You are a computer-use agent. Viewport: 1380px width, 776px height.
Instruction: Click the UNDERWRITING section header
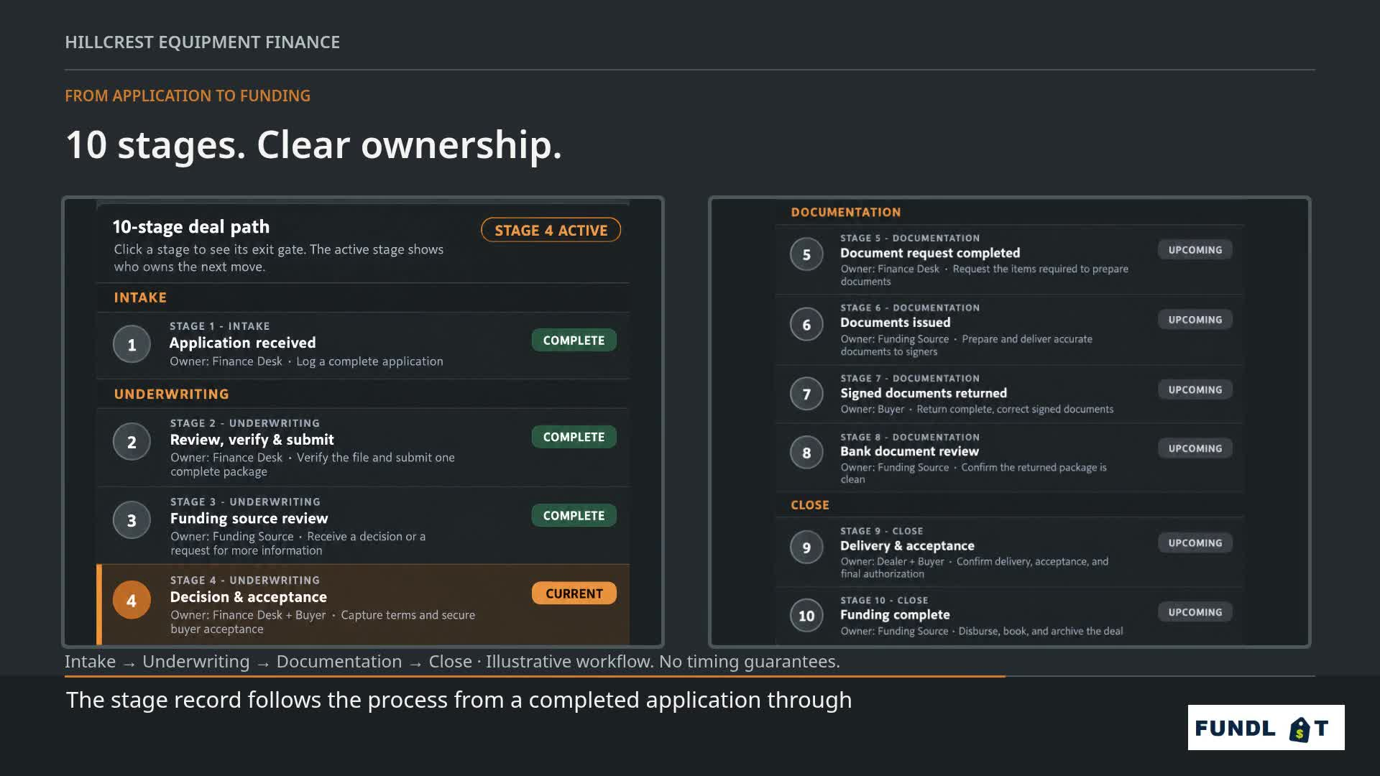click(x=171, y=394)
